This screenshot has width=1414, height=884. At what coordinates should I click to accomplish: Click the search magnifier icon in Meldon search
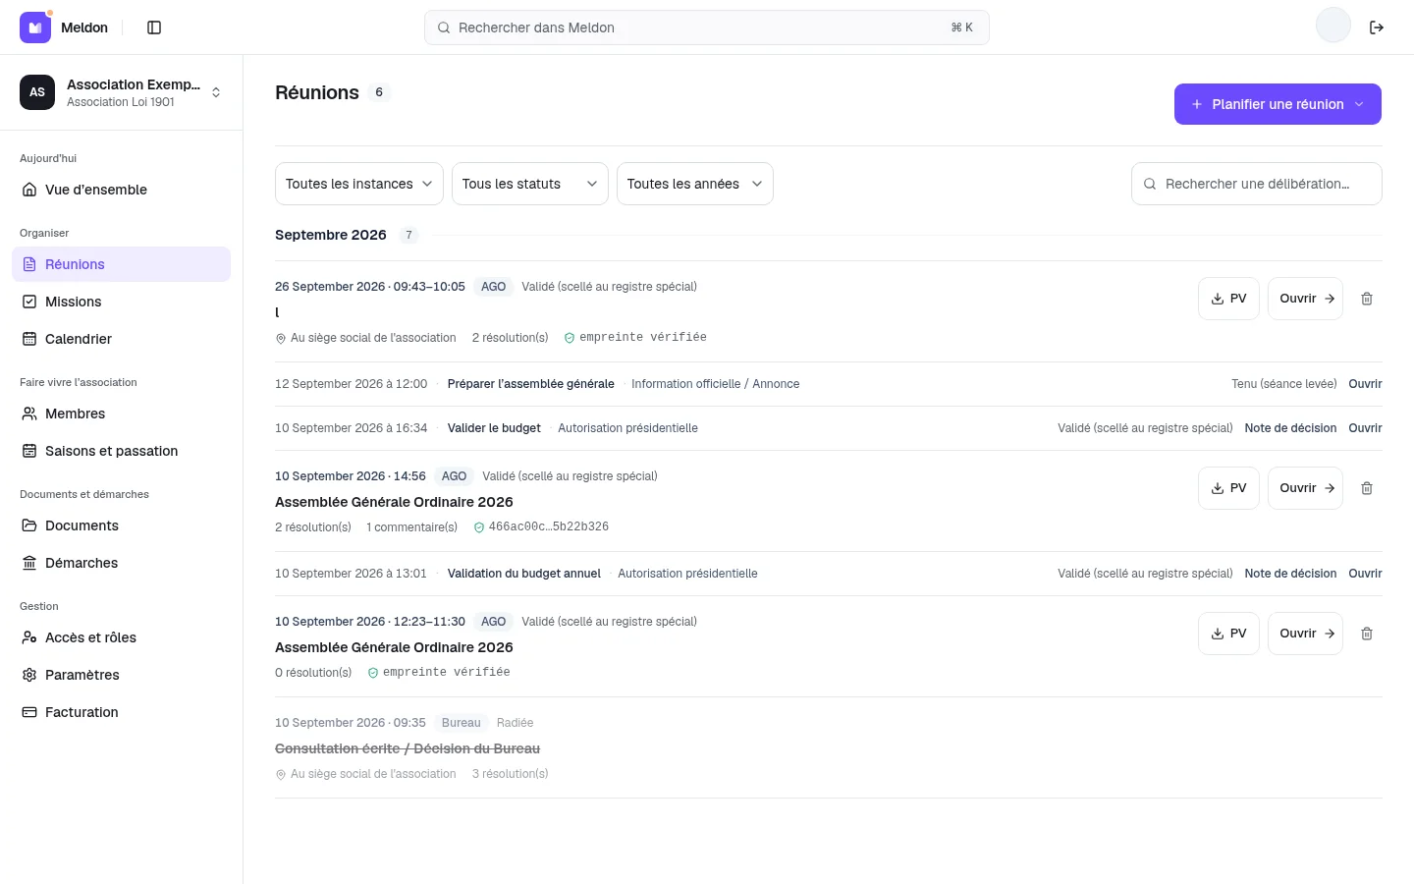pos(444,28)
